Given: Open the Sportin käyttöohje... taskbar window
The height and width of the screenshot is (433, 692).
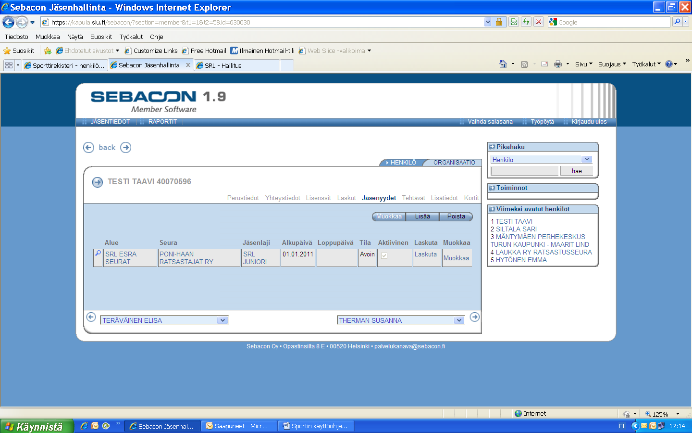Looking at the screenshot, I should click(316, 426).
